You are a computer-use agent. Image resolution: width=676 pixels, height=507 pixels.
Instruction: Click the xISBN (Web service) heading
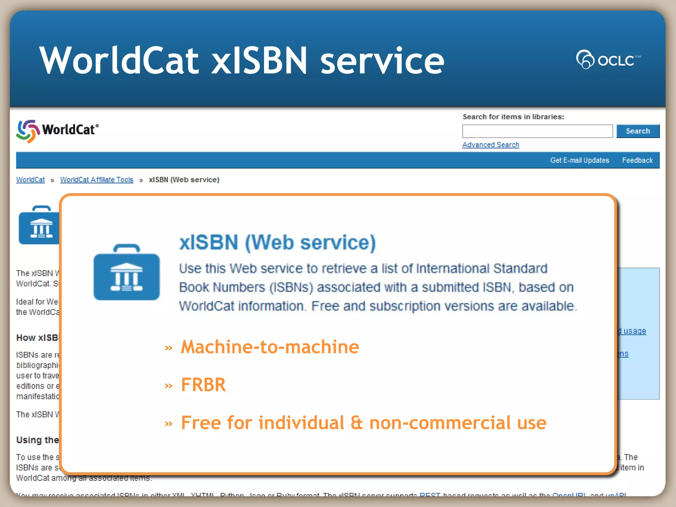277,242
